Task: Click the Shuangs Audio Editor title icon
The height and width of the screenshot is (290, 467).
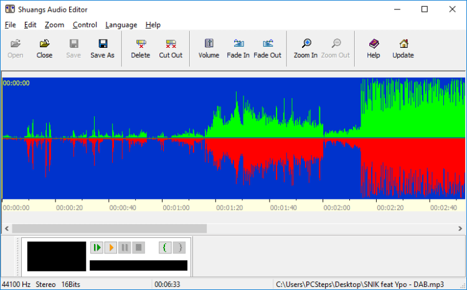Action: 10,9
